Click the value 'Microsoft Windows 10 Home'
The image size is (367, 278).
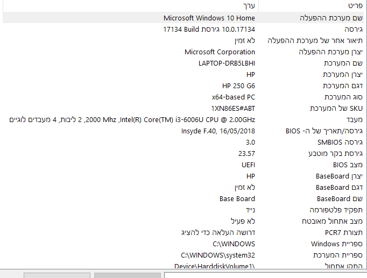click(x=209, y=18)
